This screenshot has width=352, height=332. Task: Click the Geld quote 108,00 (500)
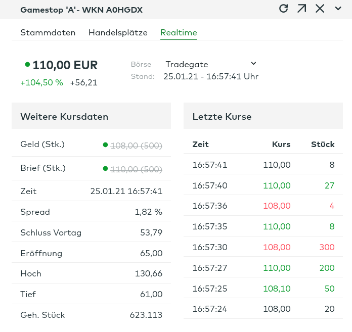136,146
